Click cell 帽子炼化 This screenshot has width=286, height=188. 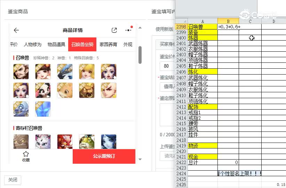(202, 84)
